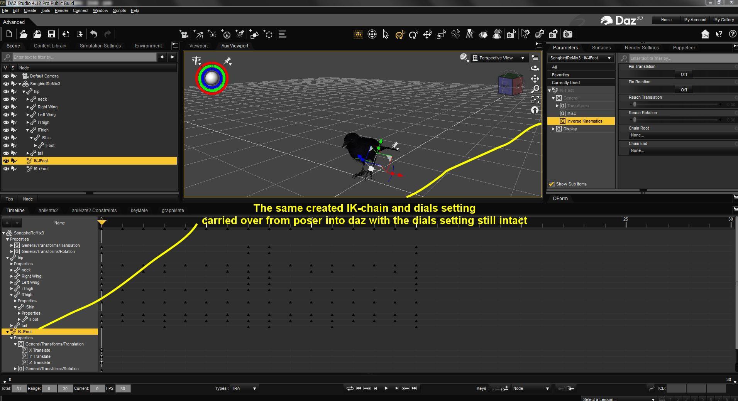The image size is (738, 401).
Task: Click the Reset camera control in viewport
Action: point(535,110)
